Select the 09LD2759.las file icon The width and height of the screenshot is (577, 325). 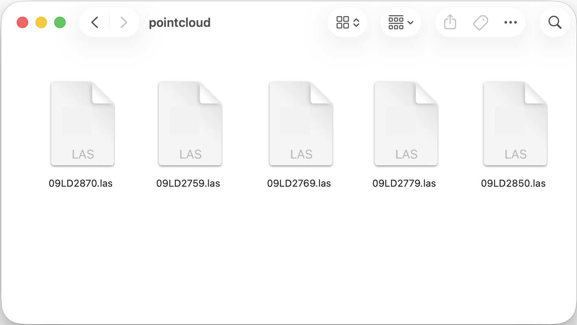tap(190, 124)
